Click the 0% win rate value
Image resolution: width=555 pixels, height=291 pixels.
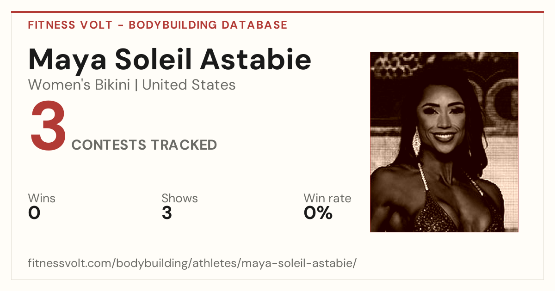[318, 213]
